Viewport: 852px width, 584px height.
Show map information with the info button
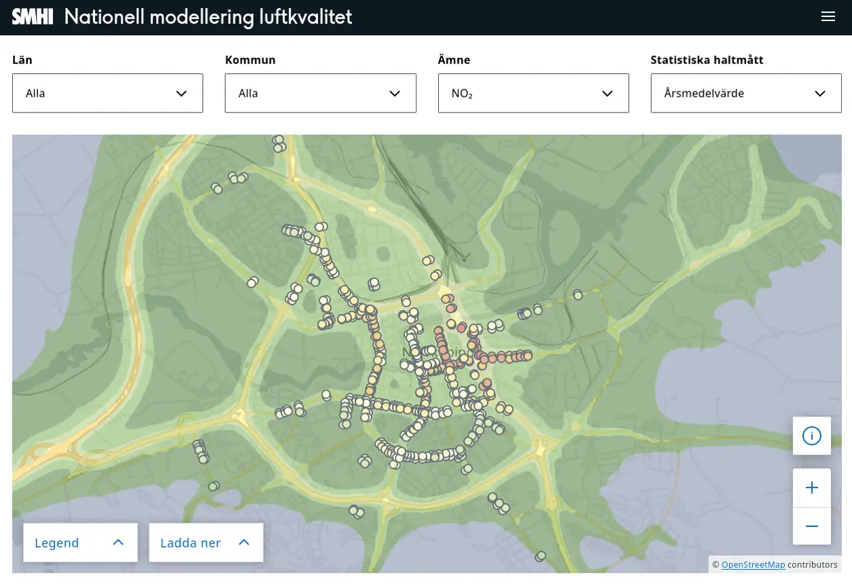[811, 435]
